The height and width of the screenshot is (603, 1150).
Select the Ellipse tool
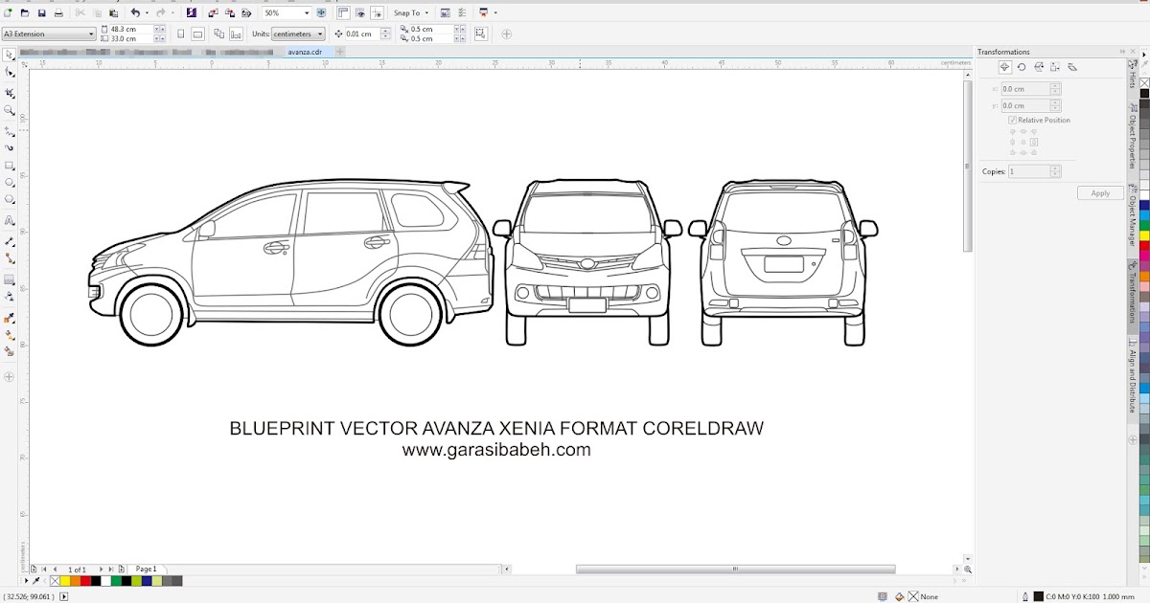(x=10, y=182)
